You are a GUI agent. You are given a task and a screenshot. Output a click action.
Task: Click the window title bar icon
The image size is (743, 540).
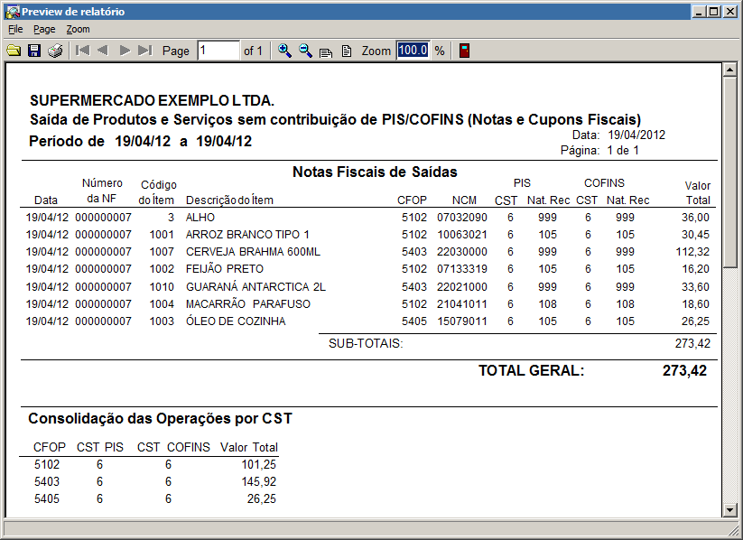(12, 12)
